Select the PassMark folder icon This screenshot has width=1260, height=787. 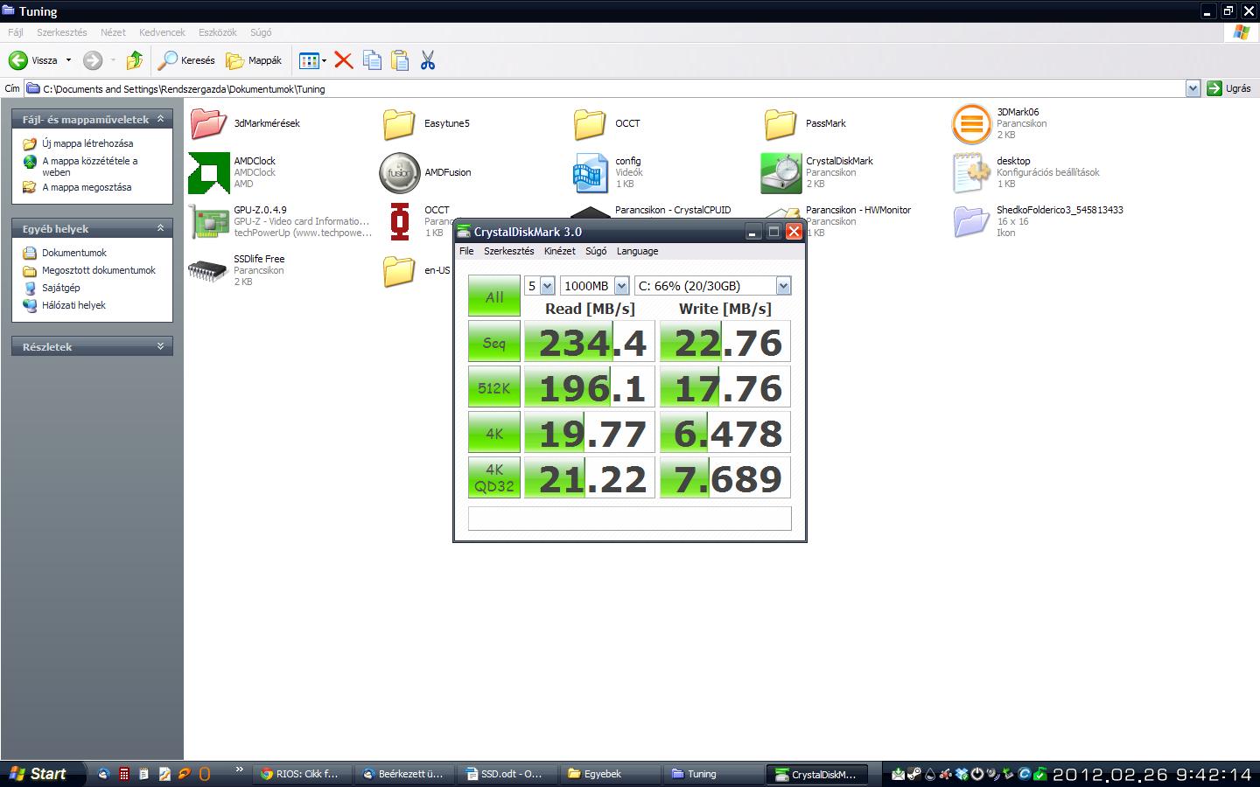tap(780, 123)
